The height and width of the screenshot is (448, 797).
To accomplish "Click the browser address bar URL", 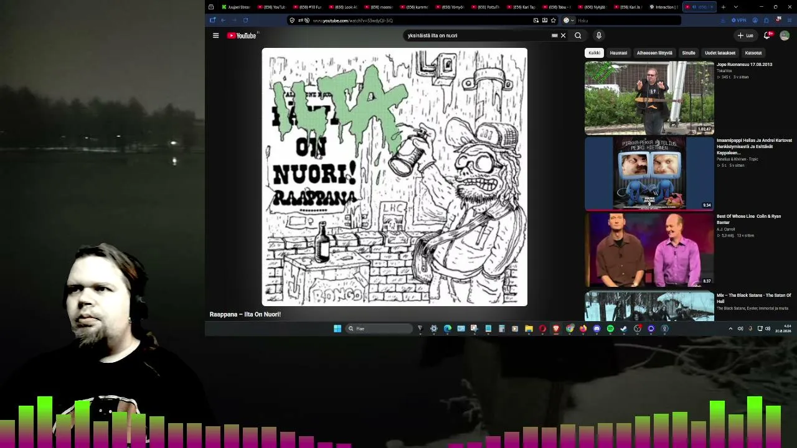I will [x=352, y=21].
